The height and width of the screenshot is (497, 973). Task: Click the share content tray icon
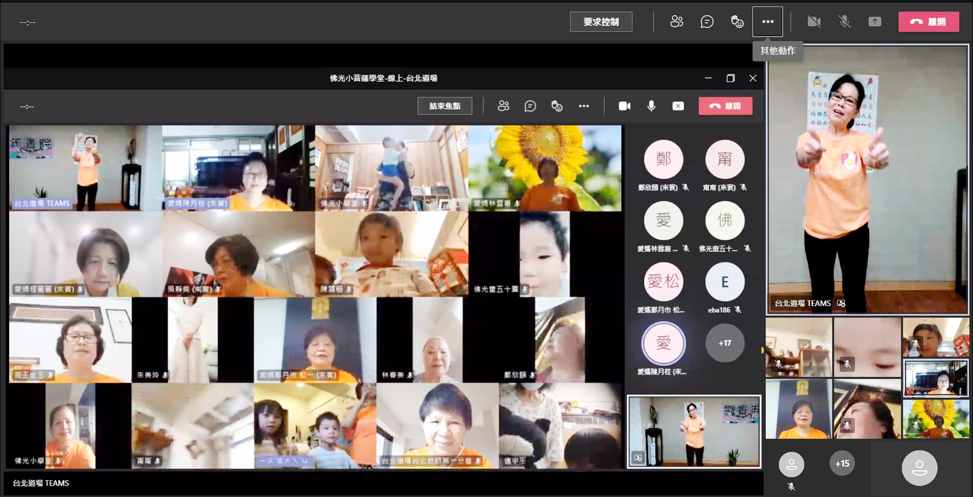[874, 22]
